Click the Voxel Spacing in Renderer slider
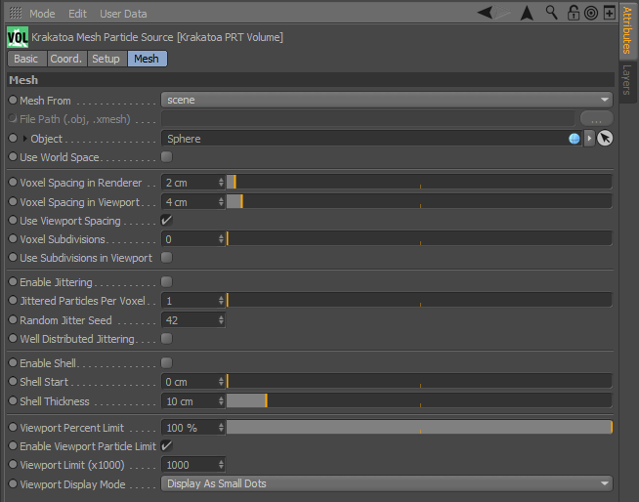 419,182
